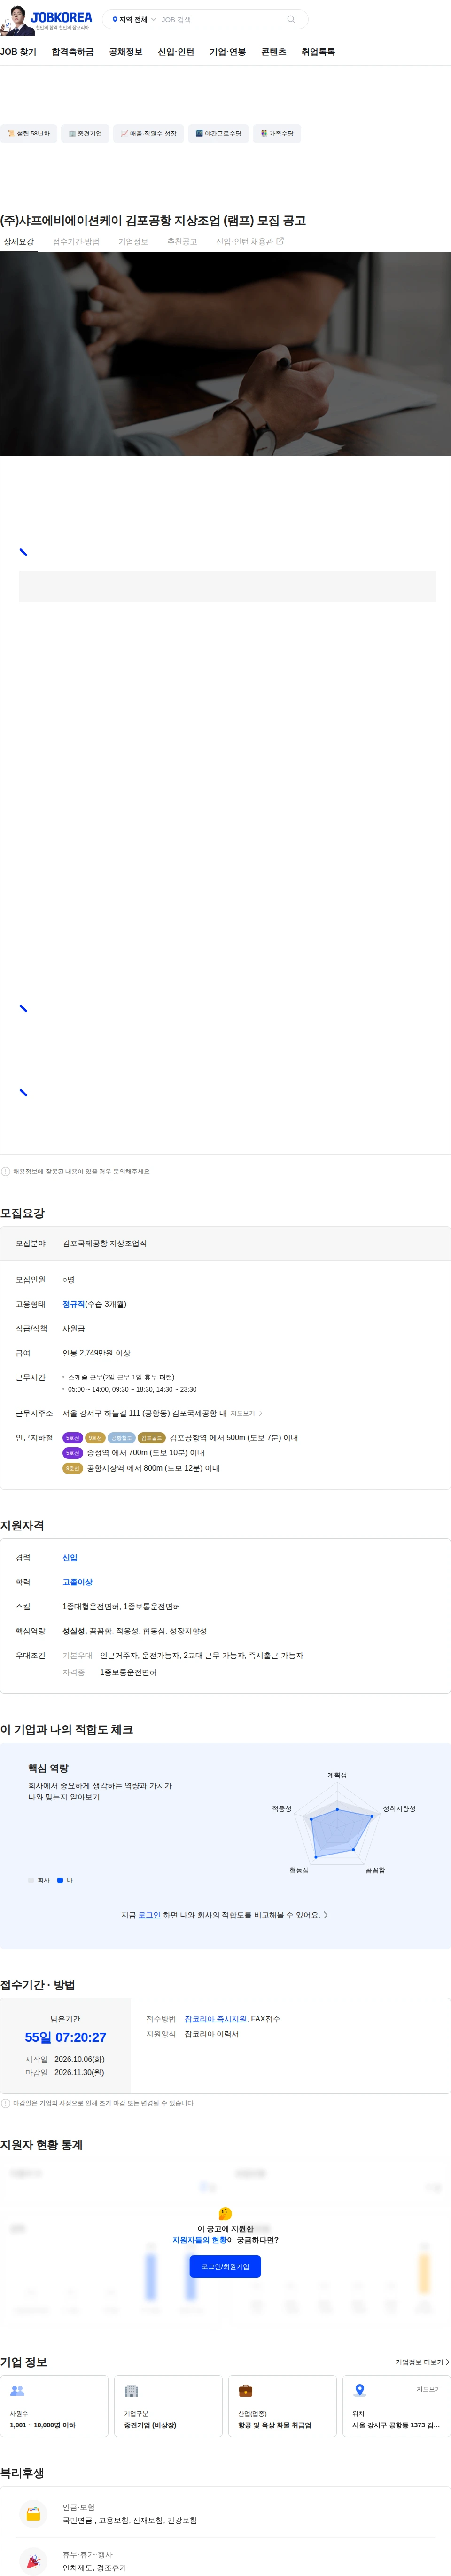This screenshot has width=451, height=2576.
Task: Open the 신입·인턴 채용관 external link
Action: [249, 241]
